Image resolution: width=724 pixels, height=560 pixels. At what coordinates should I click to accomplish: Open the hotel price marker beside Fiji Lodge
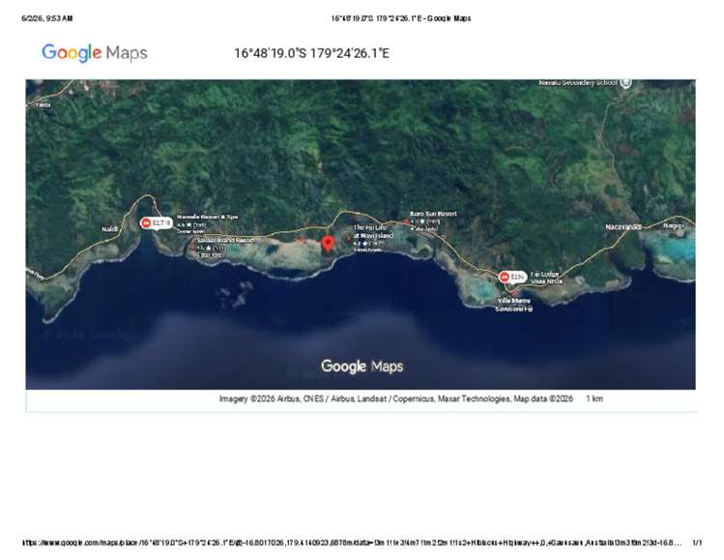[512, 278]
